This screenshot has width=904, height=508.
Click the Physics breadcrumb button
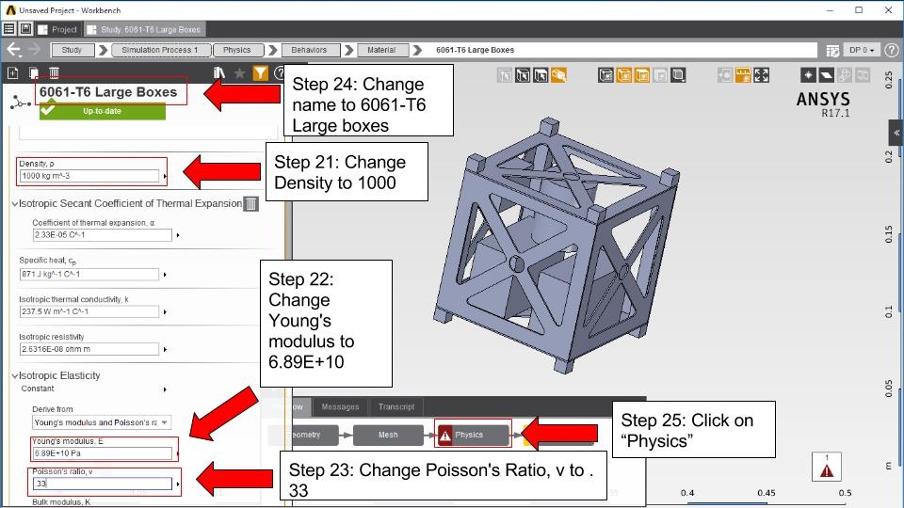click(238, 50)
